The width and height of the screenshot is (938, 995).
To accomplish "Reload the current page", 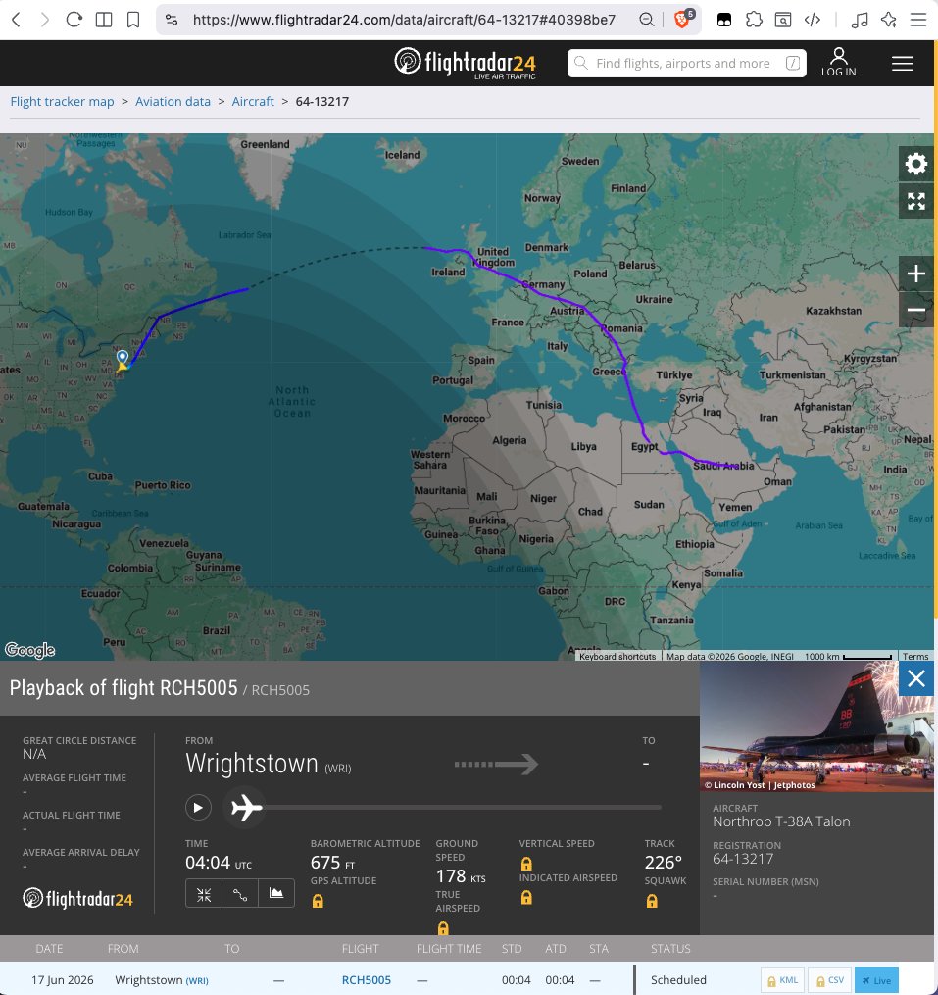I will [x=74, y=20].
